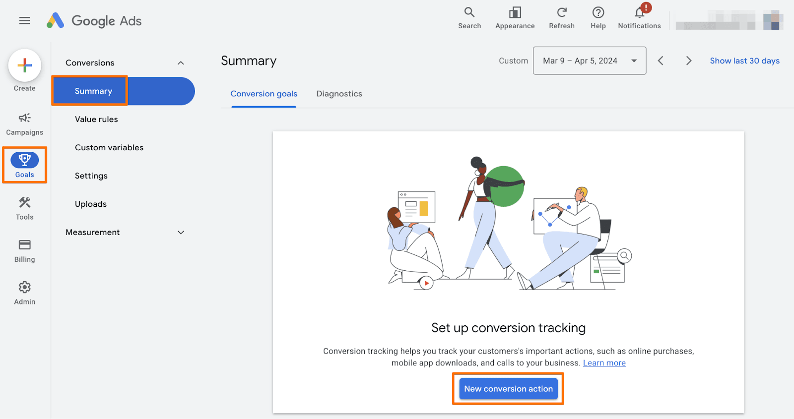794x419 pixels.
Task: Refresh the page data
Action: coord(561,18)
